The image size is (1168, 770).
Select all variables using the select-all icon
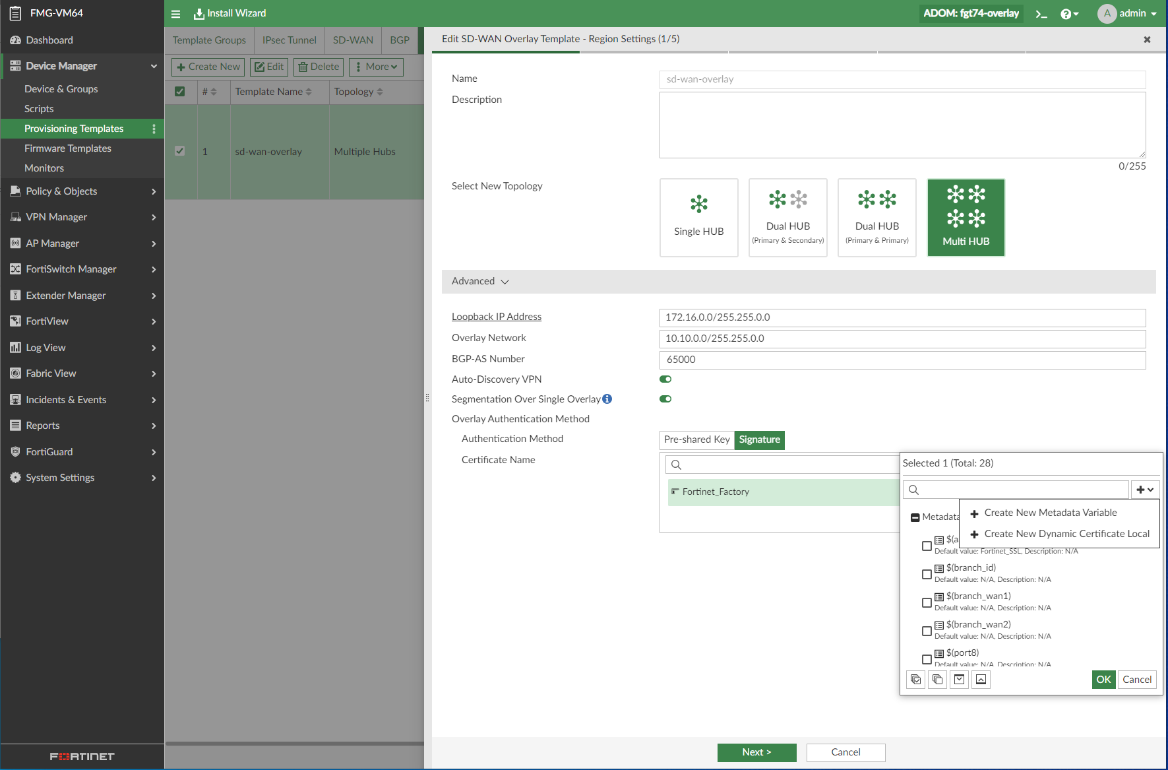[915, 679]
